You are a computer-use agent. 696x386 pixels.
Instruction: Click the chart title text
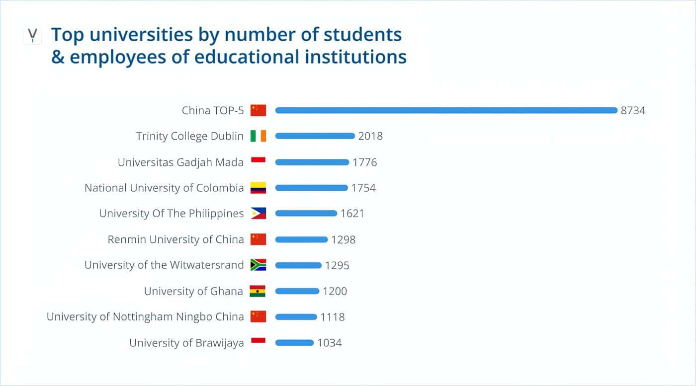(x=229, y=46)
